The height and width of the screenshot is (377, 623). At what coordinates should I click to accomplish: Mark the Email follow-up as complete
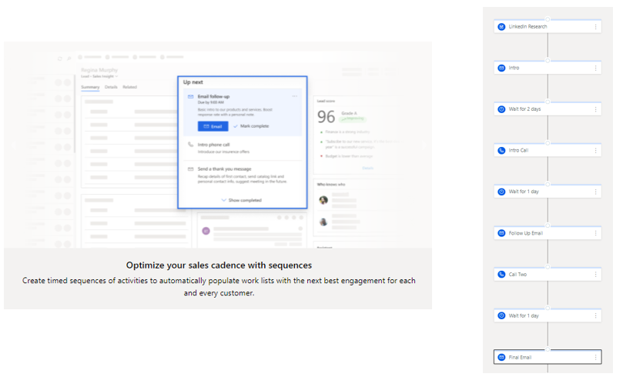[251, 125]
